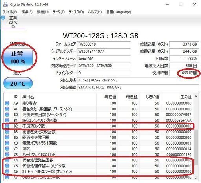Screen dimensions: 201x183
Task: Click the disk title WT200-128G : 128.0 GB
Action: (100, 36)
